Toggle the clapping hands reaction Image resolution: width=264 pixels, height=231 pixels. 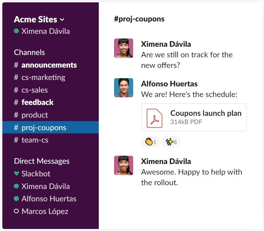[x=151, y=142]
